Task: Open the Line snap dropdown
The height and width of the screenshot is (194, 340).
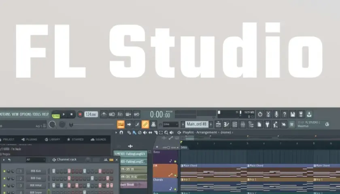Action: click(x=170, y=124)
